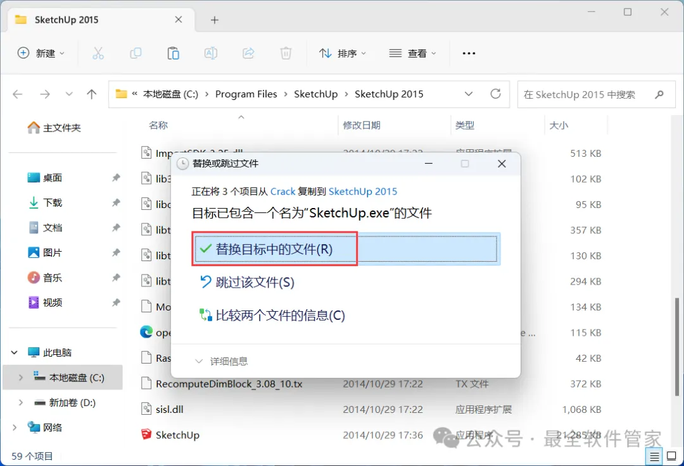Go forward with the right arrow

(x=44, y=94)
